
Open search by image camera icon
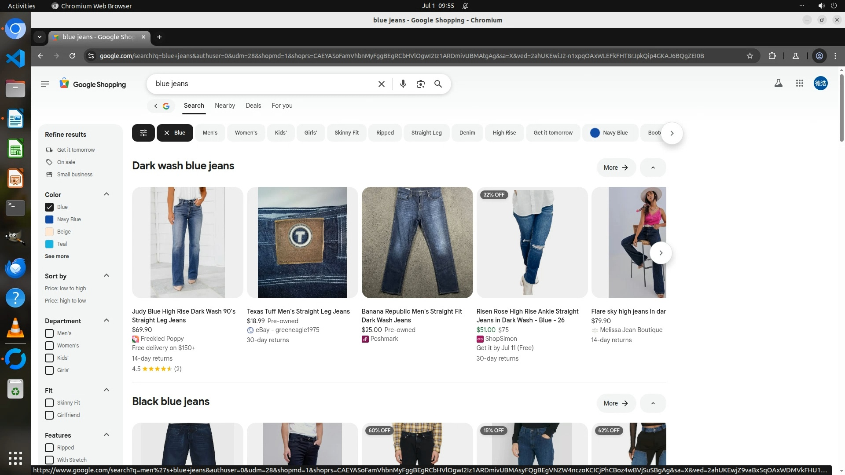420,84
